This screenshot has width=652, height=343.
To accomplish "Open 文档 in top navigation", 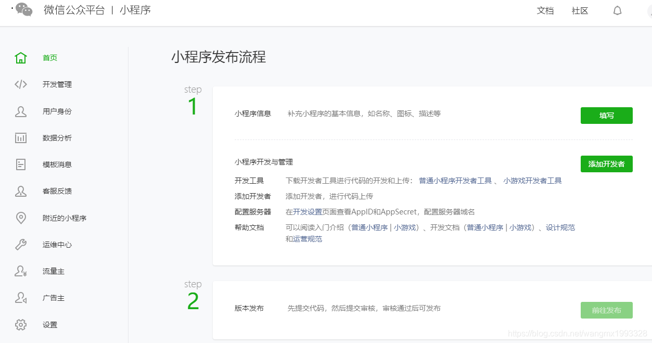I will [545, 10].
